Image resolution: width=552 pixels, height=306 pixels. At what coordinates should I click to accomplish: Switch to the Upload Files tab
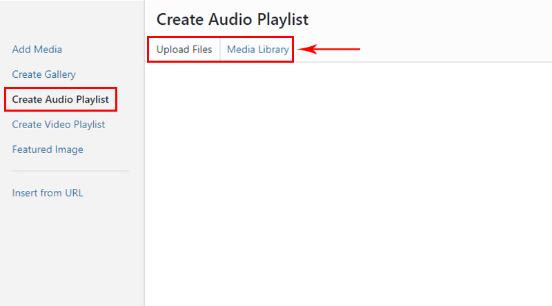click(x=184, y=49)
